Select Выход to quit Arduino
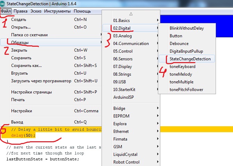Screen dimensions: 233x166 click(17, 122)
